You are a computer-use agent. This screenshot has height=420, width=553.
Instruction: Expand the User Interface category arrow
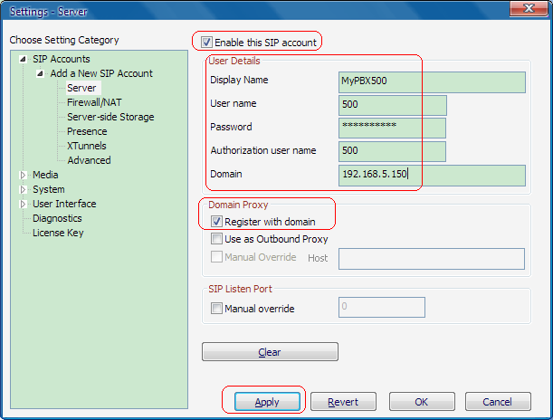(x=24, y=204)
